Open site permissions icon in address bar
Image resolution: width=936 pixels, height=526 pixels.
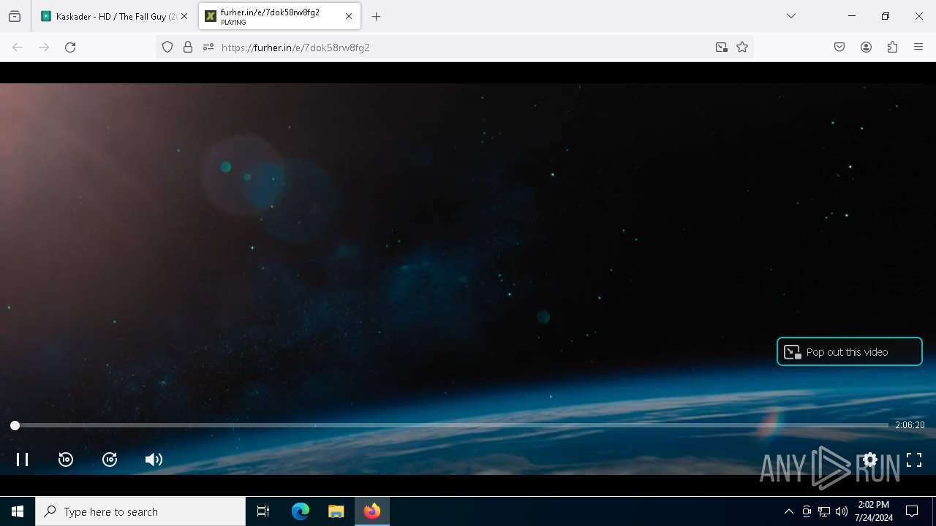(208, 47)
